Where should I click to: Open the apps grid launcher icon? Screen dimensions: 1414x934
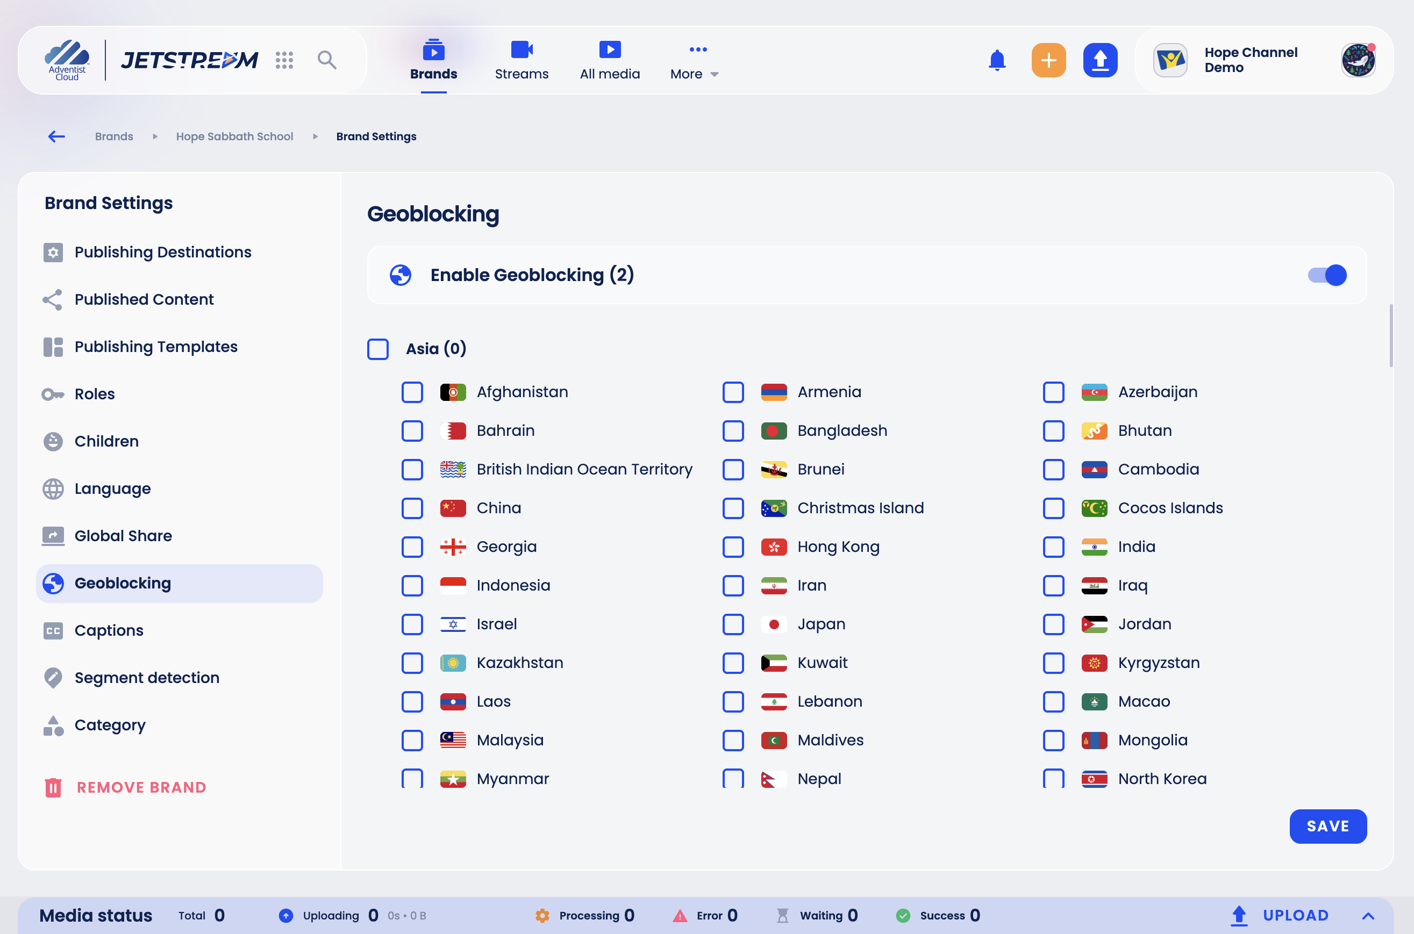pyautogui.click(x=284, y=60)
